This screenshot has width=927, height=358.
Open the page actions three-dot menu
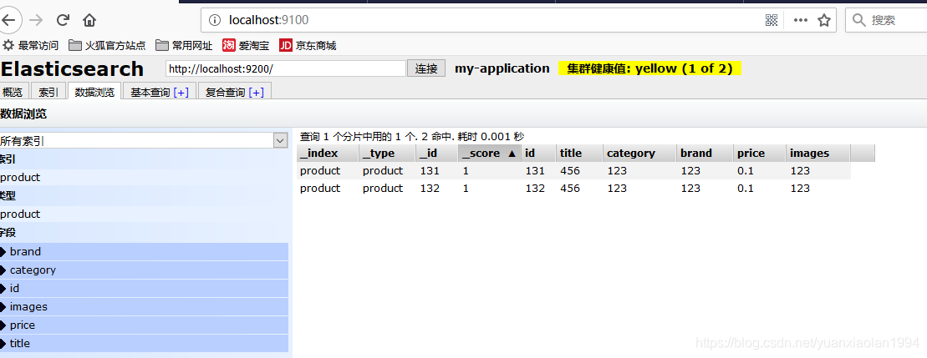(801, 21)
